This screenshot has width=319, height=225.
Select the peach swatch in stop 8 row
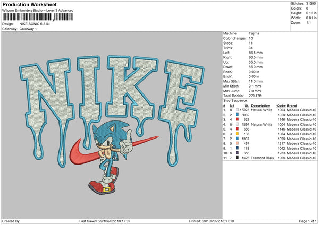237,143
